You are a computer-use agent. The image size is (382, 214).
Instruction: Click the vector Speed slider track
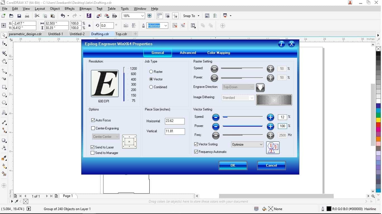242,117
